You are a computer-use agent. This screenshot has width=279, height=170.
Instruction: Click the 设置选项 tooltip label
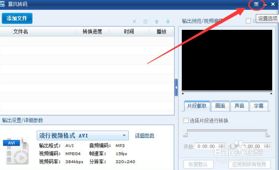267,18
